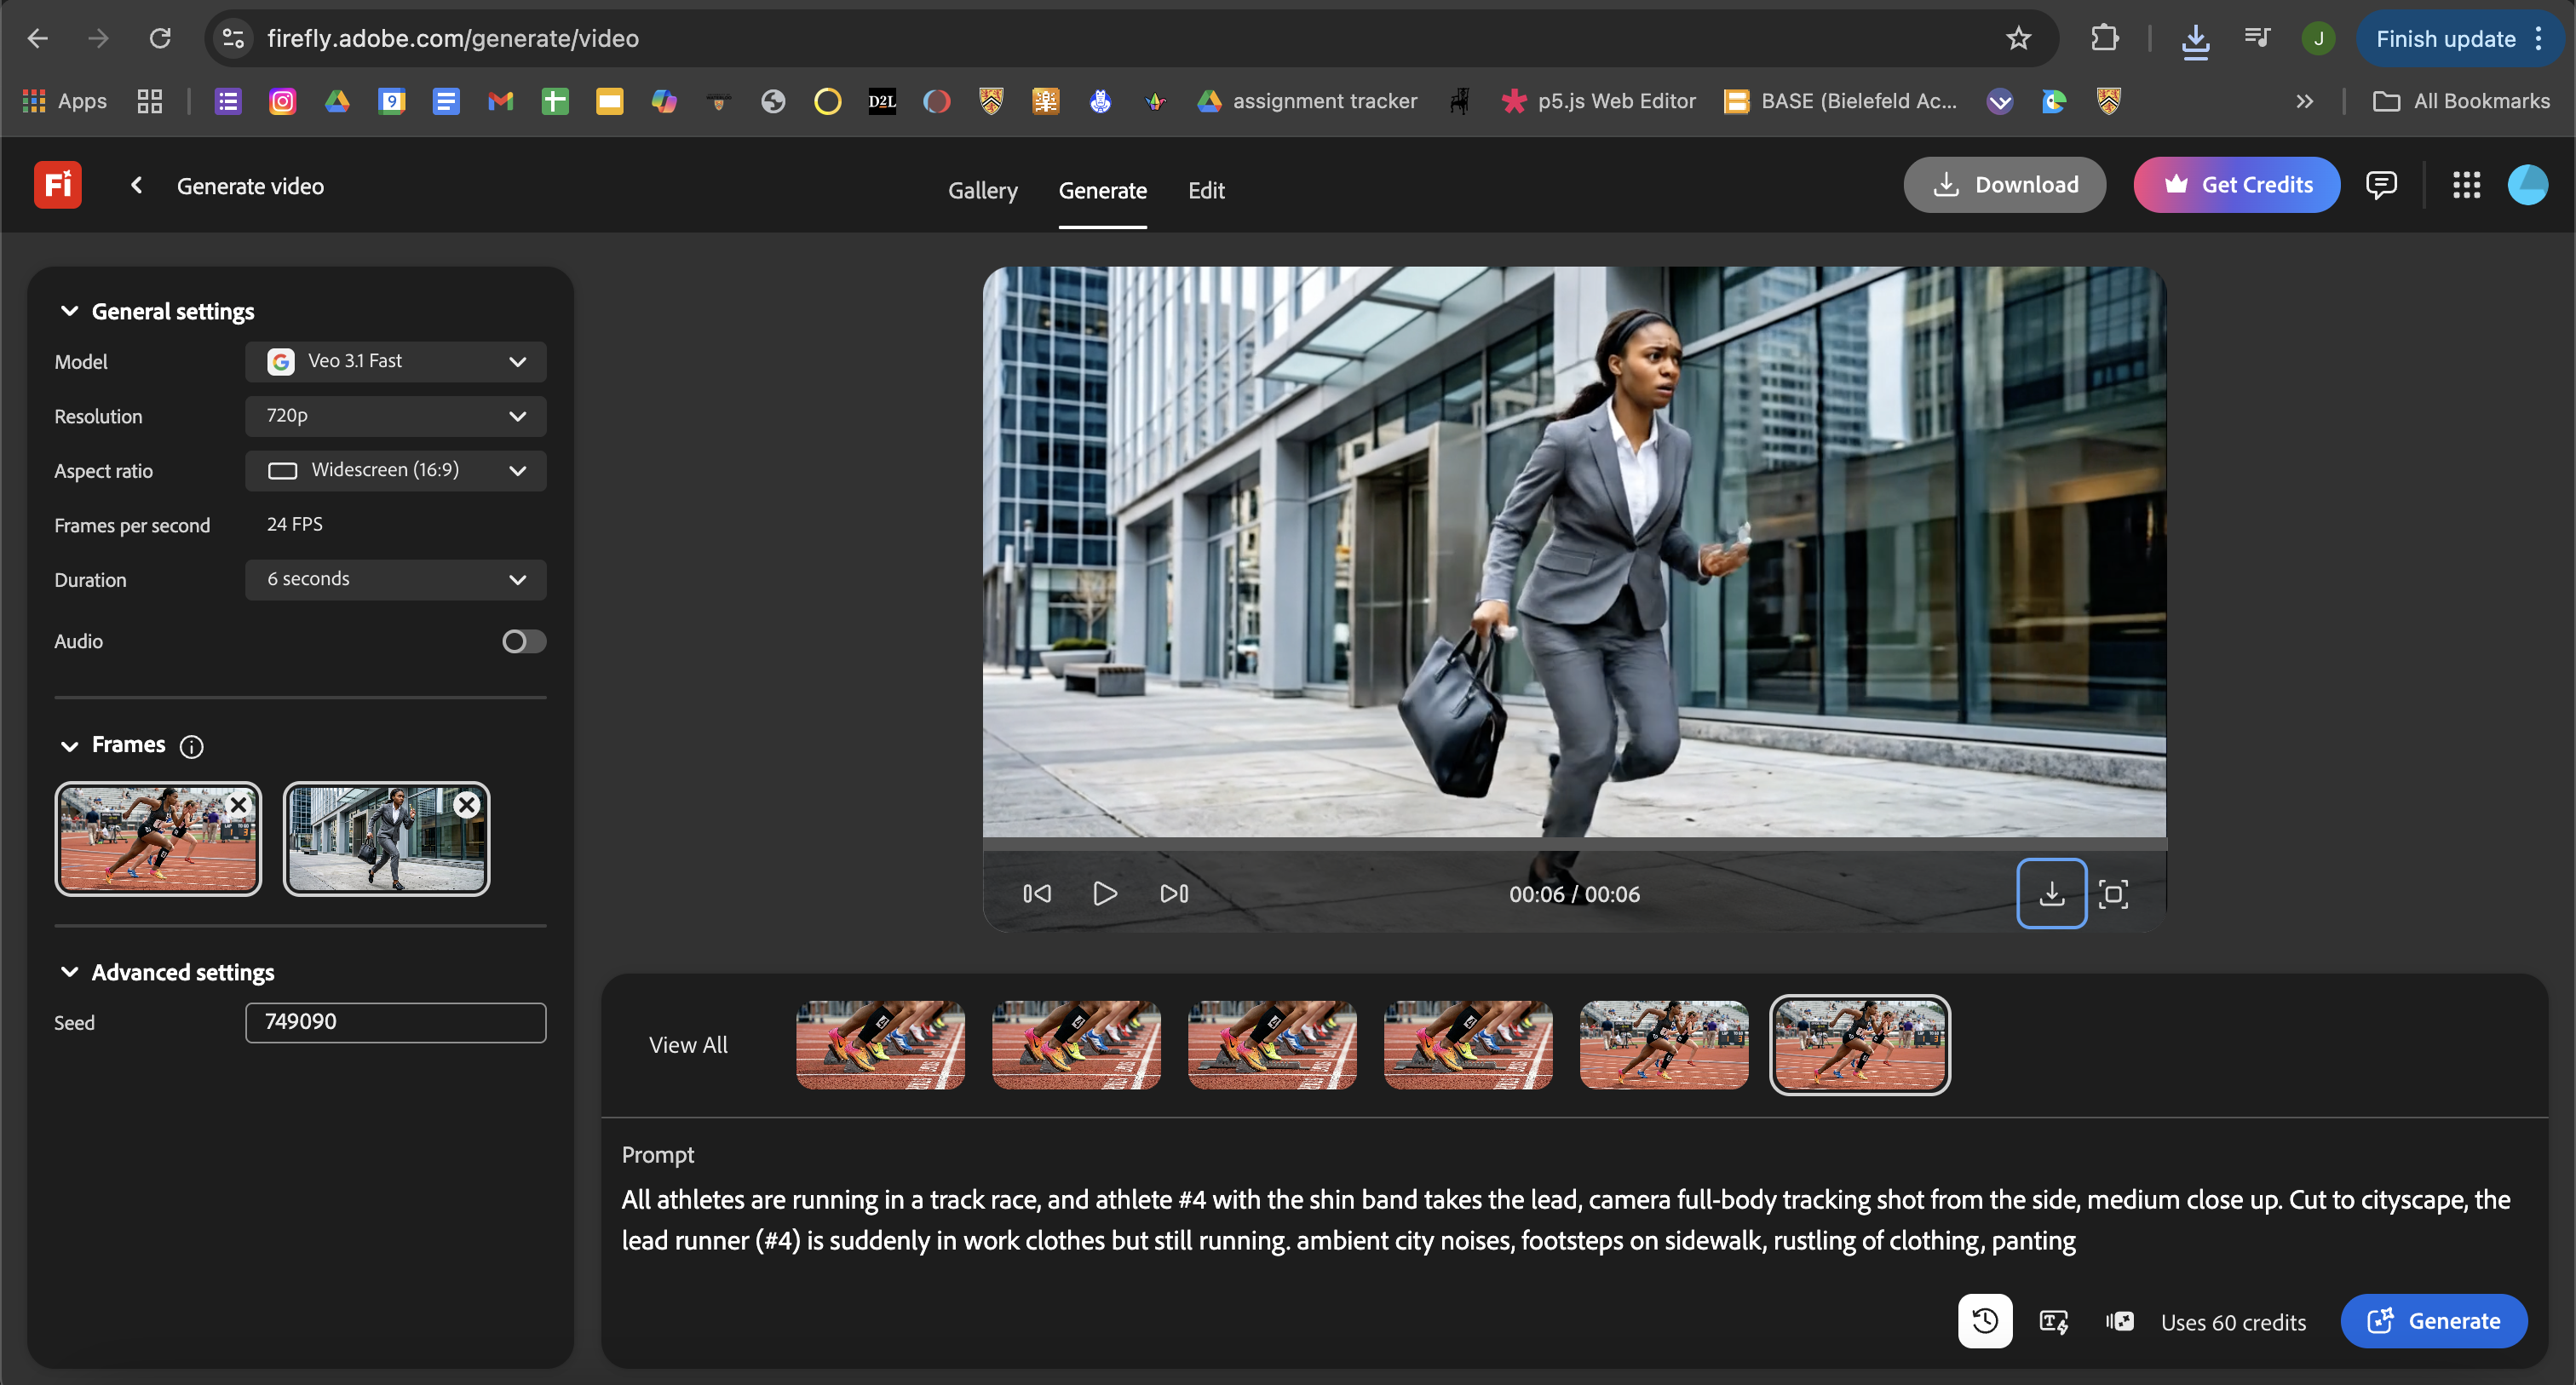Click the play button under the video
Screen dimensions: 2576x1385
point(1104,893)
